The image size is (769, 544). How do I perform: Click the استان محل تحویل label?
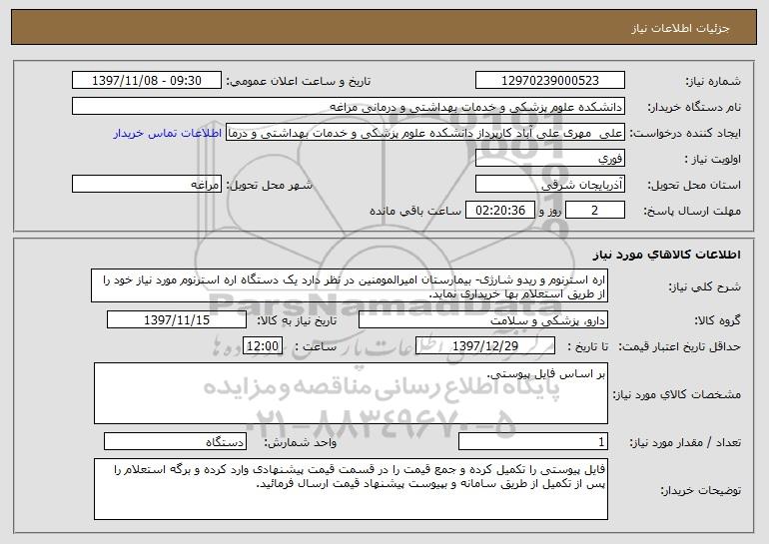pos(694,186)
